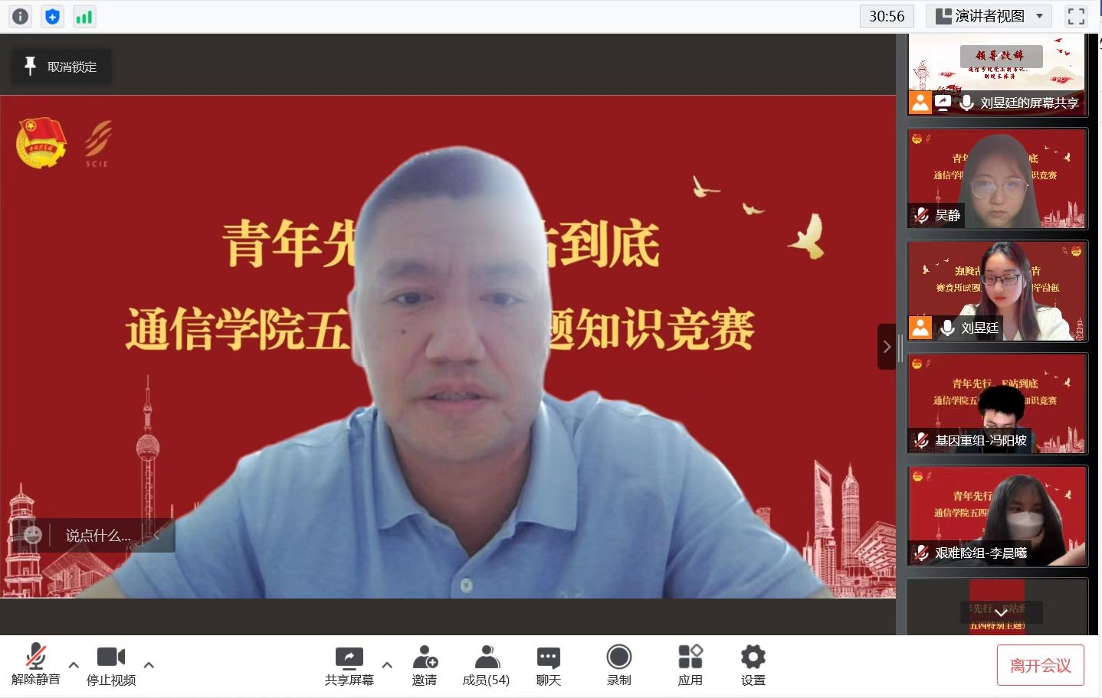This screenshot has height=698, width=1102.
Task: Click the 说点什么 message input field
Action: click(x=98, y=536)
